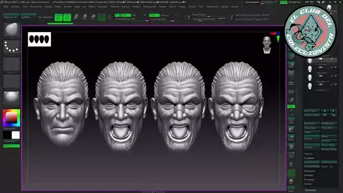Click the Listar Todos button
This screenshot has height=193, width=343.
(312, 111)
